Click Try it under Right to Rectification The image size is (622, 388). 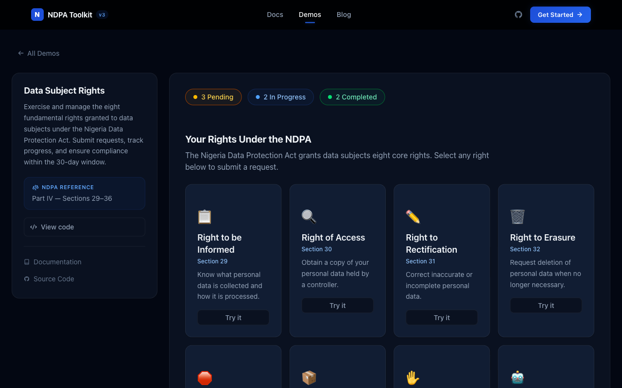(x=442, y=318)
